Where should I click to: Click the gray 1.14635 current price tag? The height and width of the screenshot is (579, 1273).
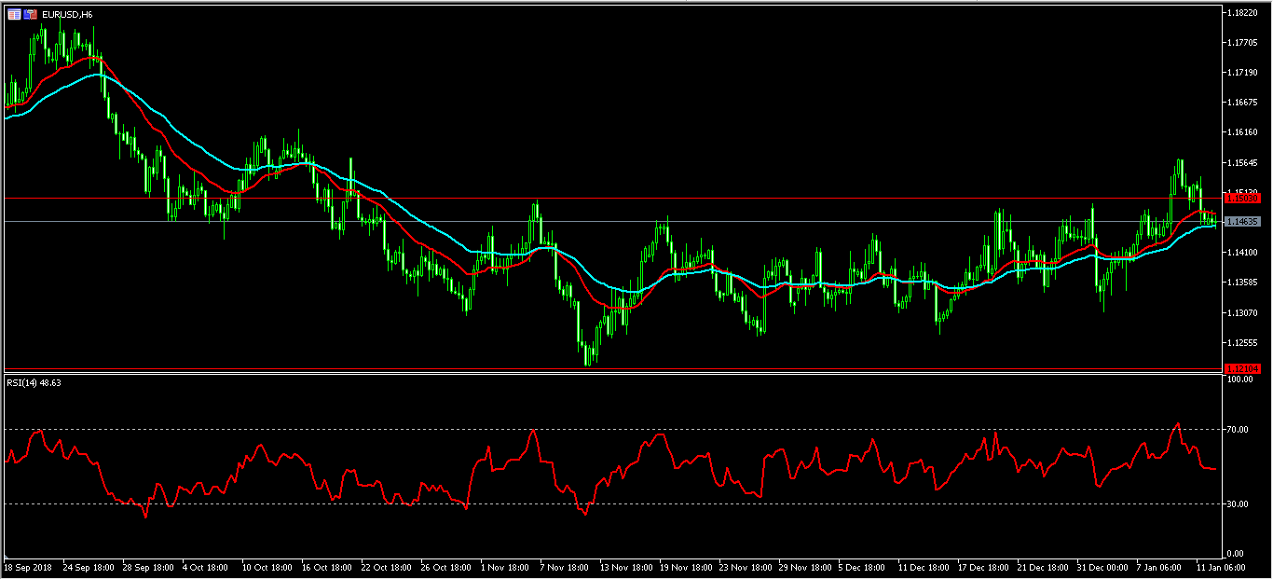(x=1243, y=222)
